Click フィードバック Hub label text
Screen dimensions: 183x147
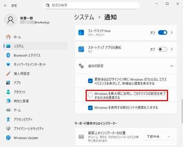[x=99, y=31]
